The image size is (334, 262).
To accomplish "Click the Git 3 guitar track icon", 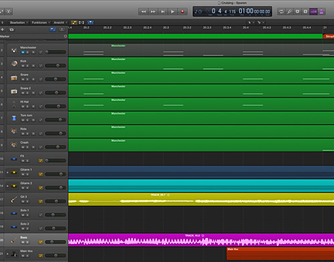I will pyautogui.click(x=14, y=199).
